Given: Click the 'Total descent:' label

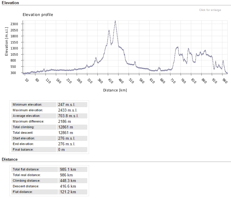Looking at the screenshot, I should 23,133.
